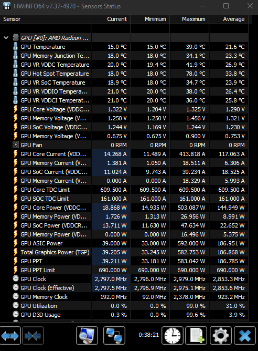The image size is (258, 351).
Task: Maximize the HWiNFO64 Sensors Status window
Action: click(226, 6)
